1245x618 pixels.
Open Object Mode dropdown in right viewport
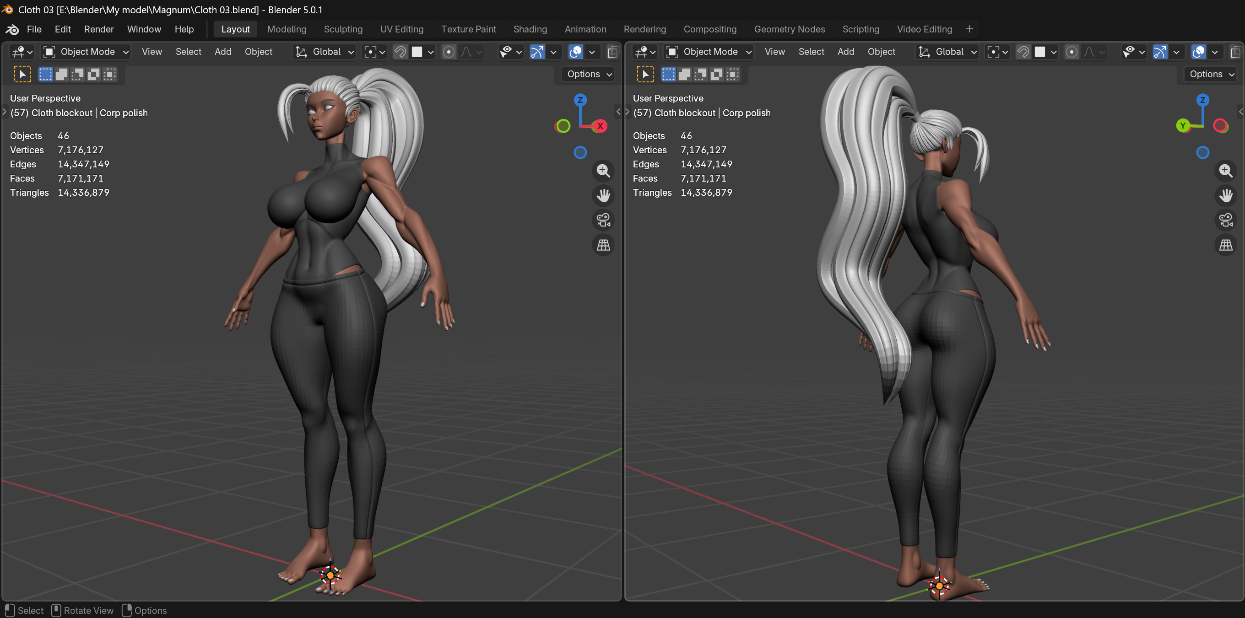click(709, 52)
